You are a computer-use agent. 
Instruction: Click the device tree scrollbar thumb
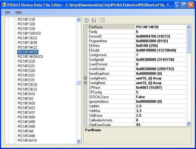click(x=79, y=83)
